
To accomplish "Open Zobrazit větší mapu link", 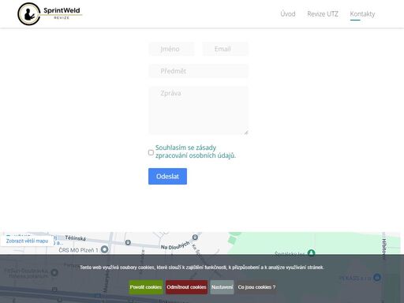I will pyautogui.click(x=27, y=241).
